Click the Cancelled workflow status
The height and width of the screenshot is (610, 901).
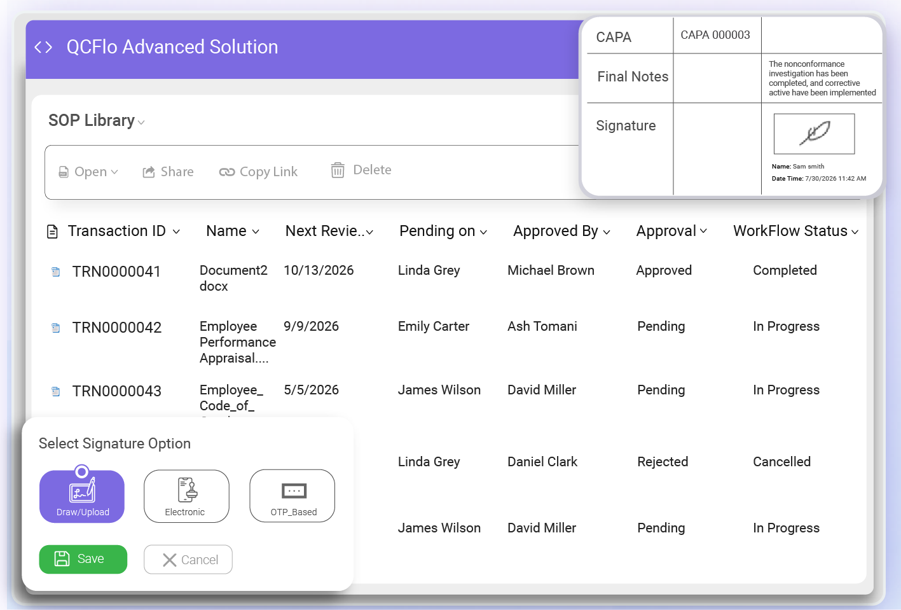click(x=781, y=462)
